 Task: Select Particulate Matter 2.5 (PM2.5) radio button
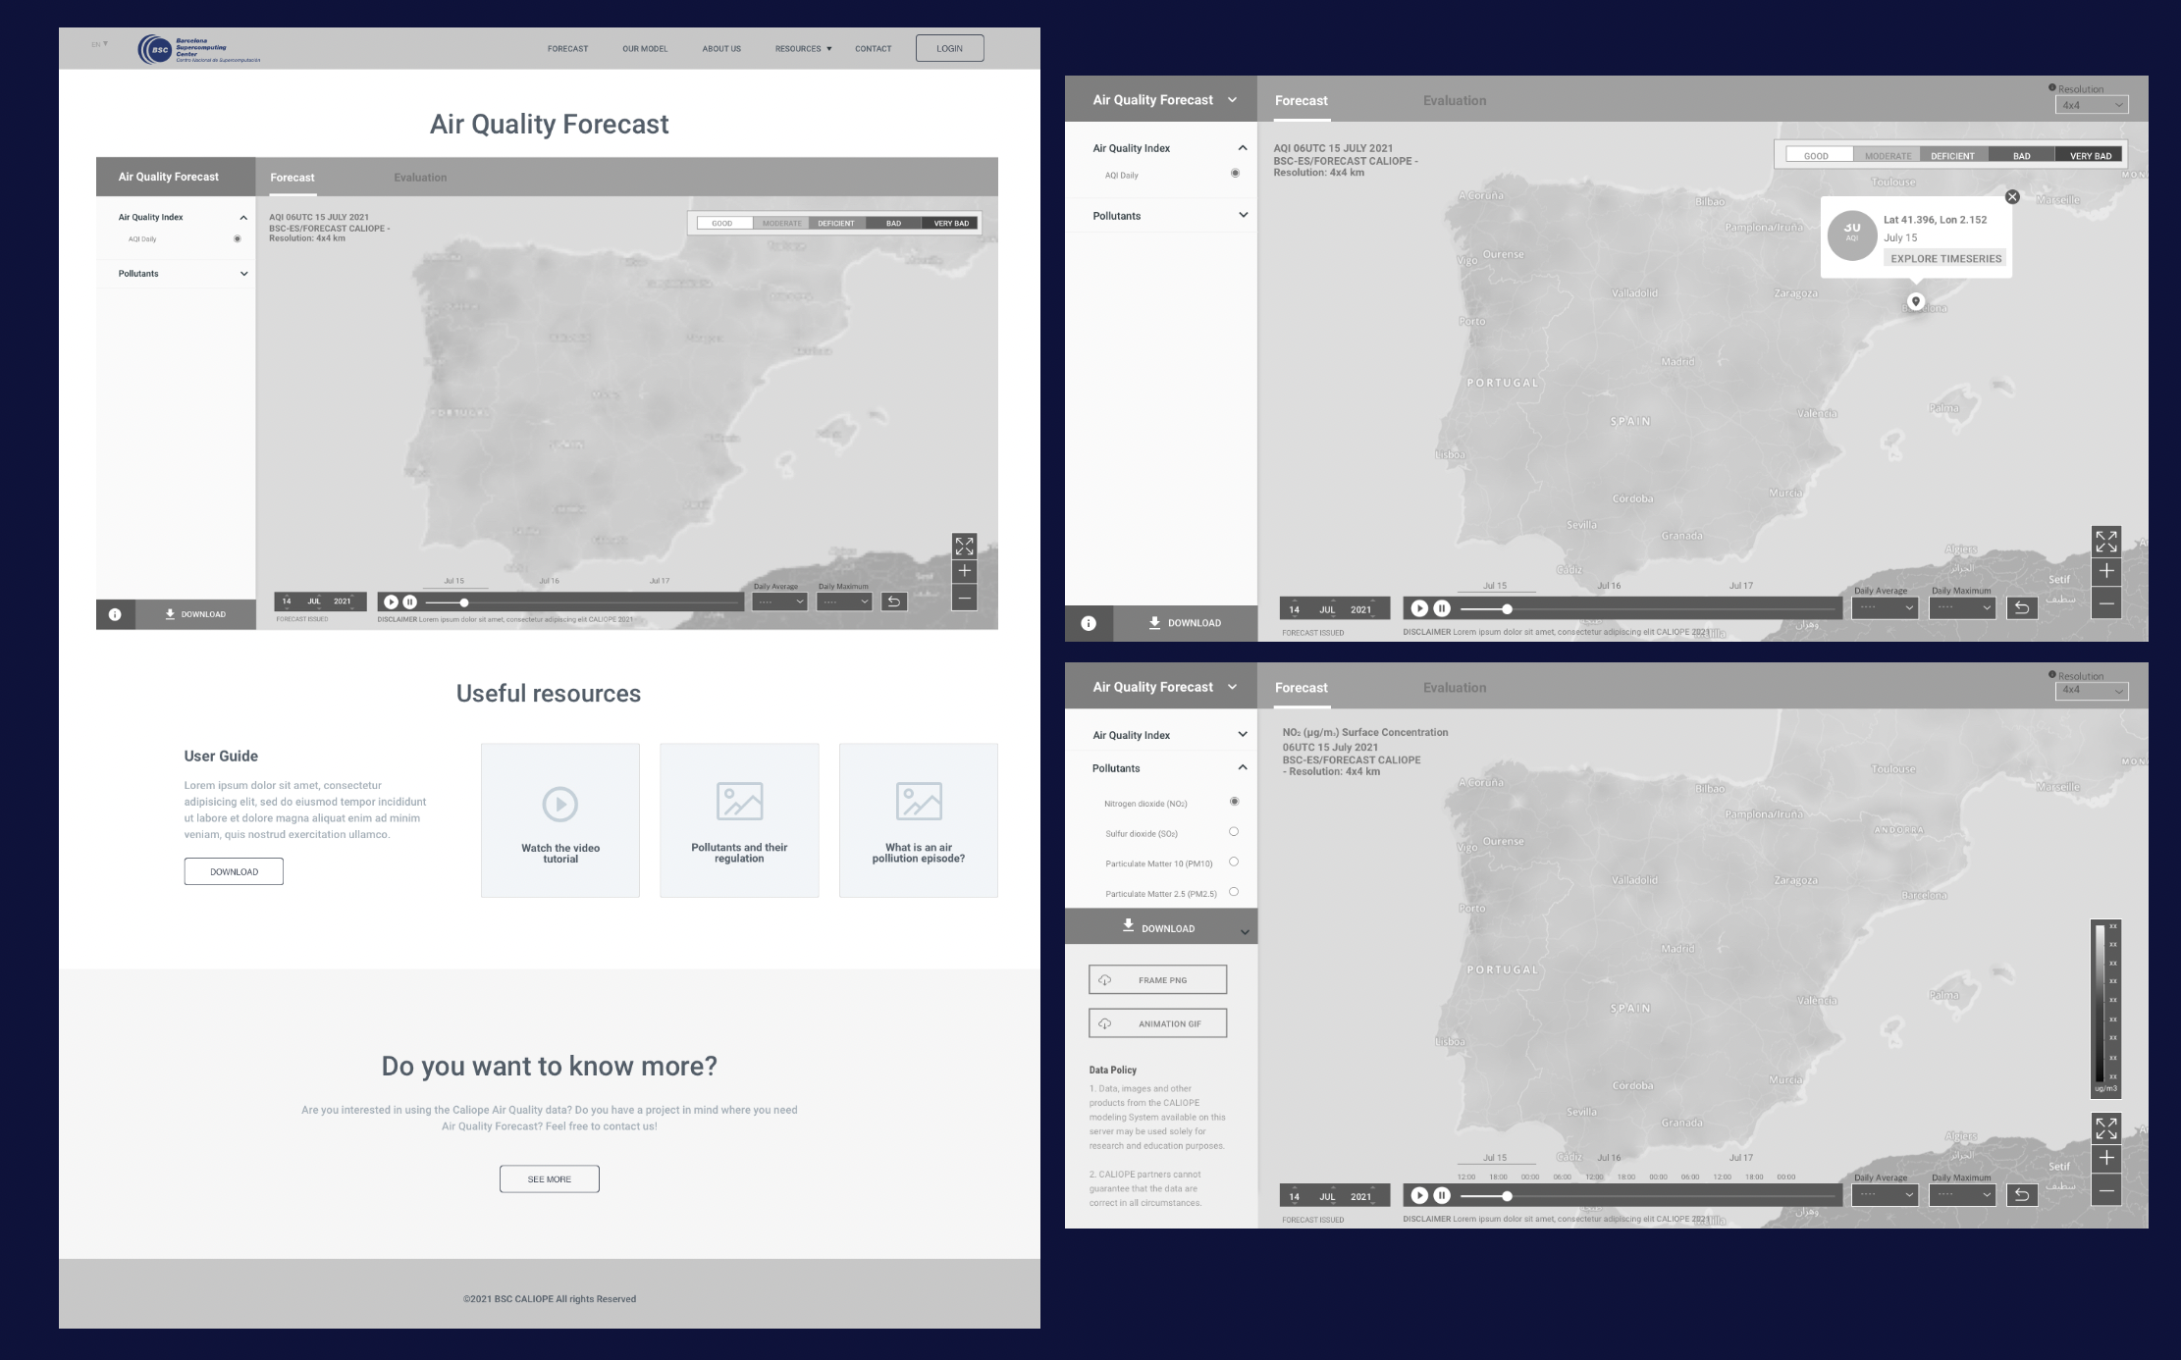(1234, 892)
